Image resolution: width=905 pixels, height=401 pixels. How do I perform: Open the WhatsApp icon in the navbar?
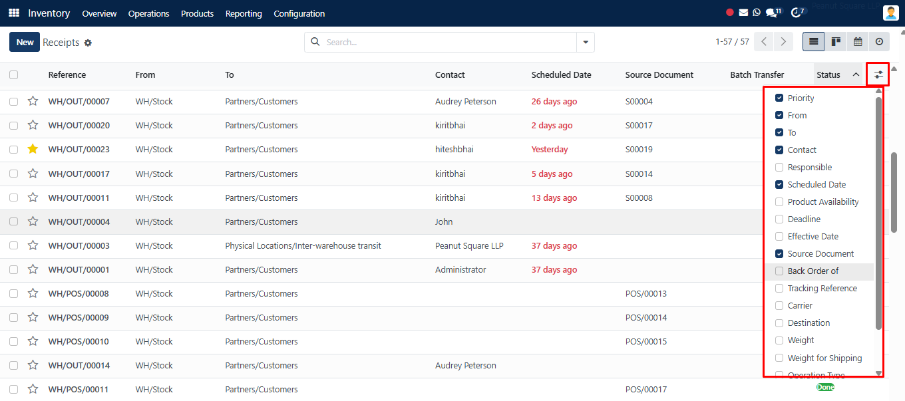(x=757, y=13)
